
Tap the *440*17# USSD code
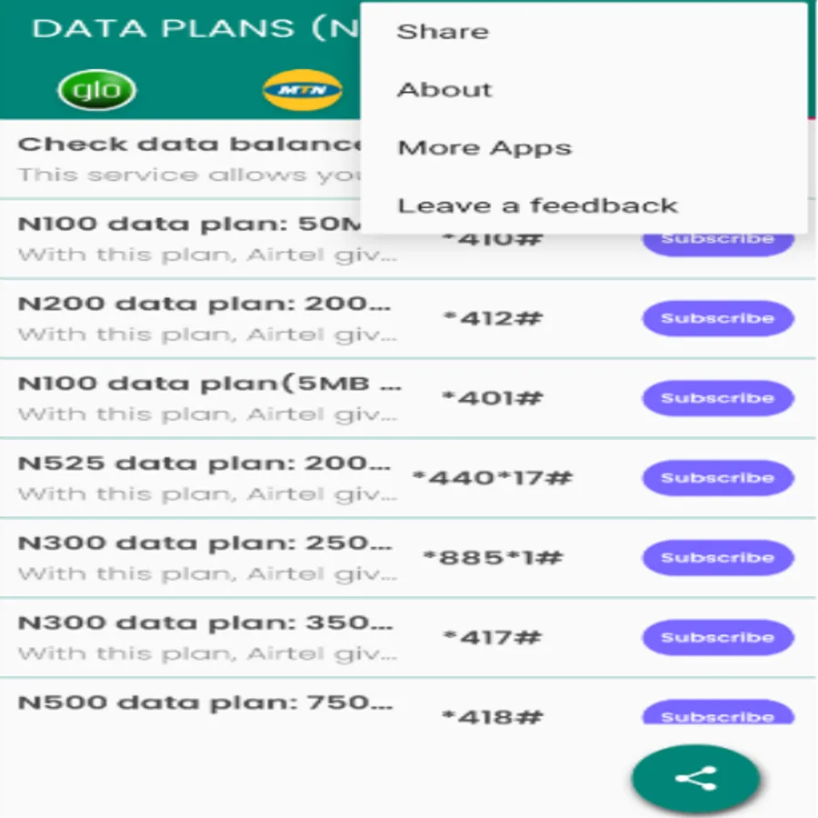[x=493, y=478]
